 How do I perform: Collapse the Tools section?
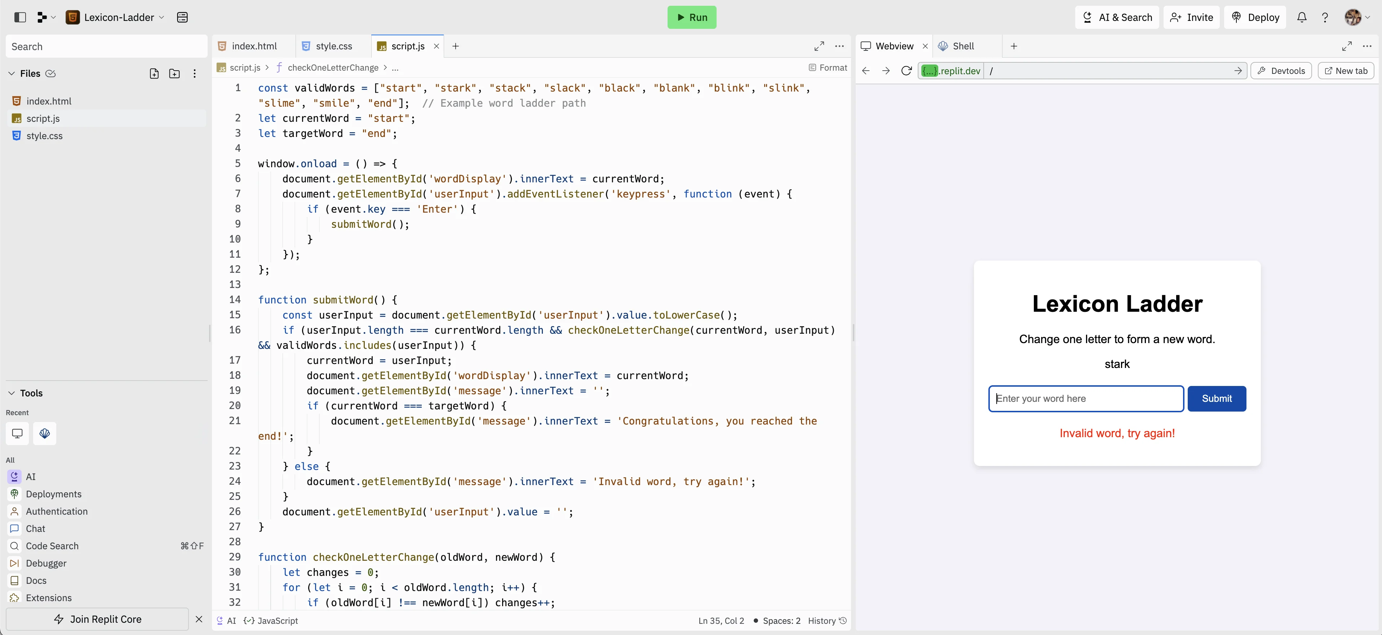coord(11,393)
